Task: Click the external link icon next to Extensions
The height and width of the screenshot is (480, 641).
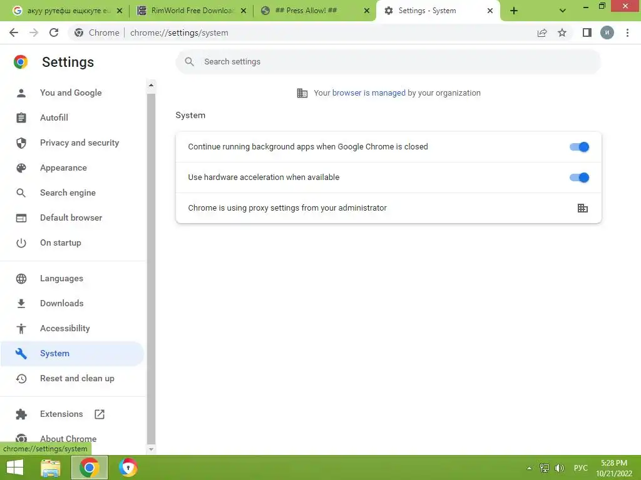Action: [x=100, y=414]
